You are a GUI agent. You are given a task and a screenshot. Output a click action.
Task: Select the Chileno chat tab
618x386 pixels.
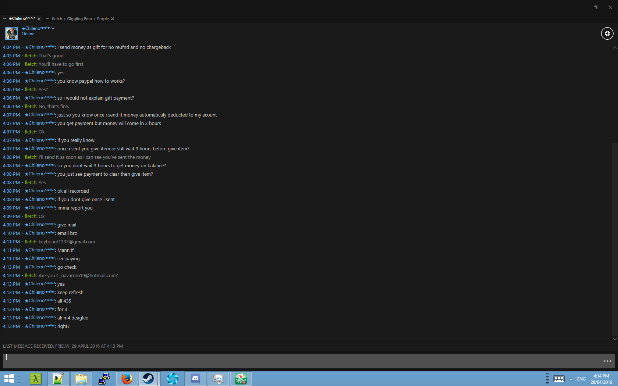click(22, 19)
